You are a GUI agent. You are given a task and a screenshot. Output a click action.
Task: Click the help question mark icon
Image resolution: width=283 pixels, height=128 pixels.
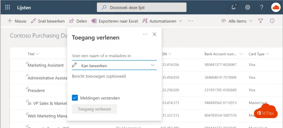tap(261, 7)
